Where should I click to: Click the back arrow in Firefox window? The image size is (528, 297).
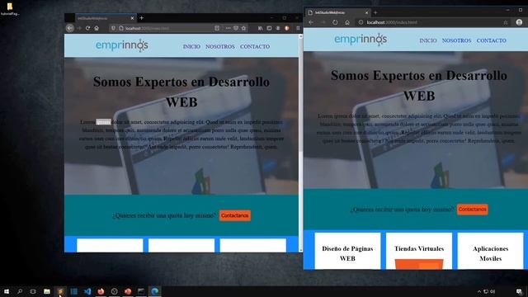(69, 28)
